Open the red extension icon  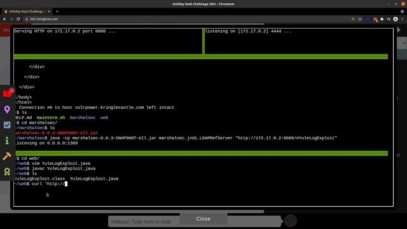375,19
